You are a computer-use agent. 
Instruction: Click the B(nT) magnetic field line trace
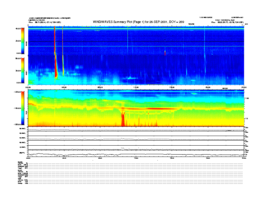[100, 154]
